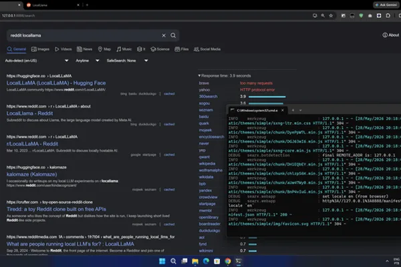Open Windows taskbar Search

click(x=173, y=261)
